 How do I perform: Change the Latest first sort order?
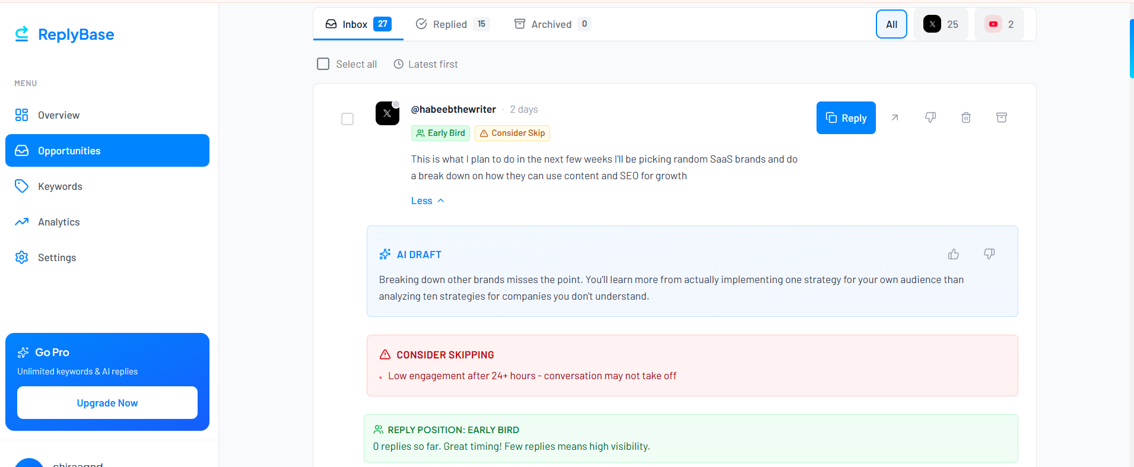coord(425,64)
